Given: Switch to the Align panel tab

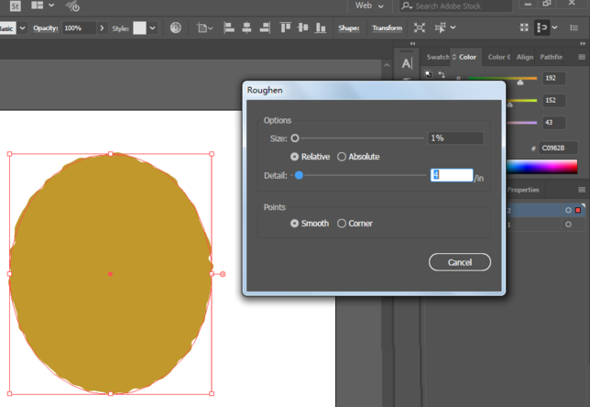Looking at the screenshot, I should 525,57.
